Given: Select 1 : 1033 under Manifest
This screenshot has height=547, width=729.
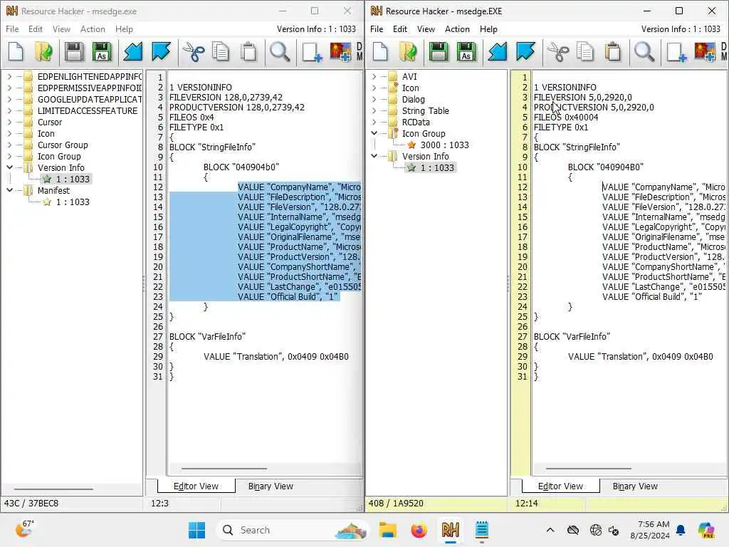Looking at the screenshot, I should [x=73, y=202].
